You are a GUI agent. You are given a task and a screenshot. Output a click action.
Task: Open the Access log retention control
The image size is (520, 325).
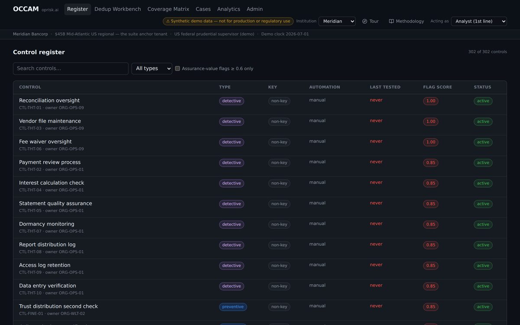tap(45, 265)
